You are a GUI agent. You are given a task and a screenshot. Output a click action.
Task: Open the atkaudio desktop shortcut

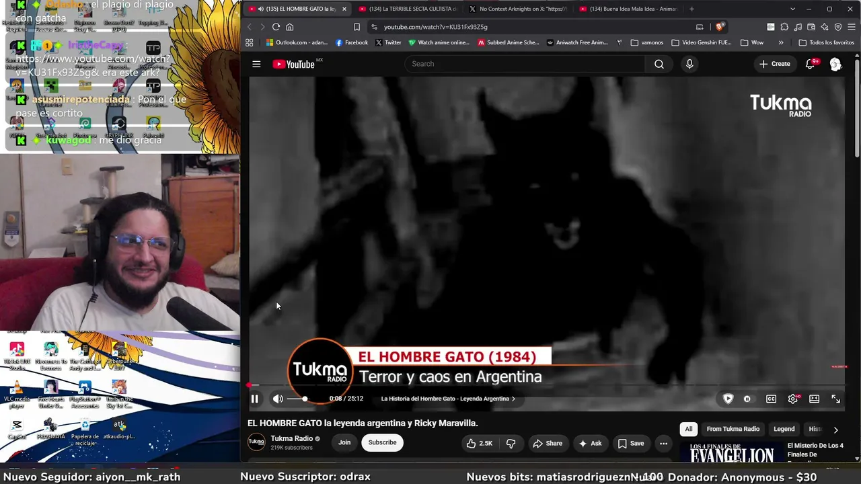[119, 430]
